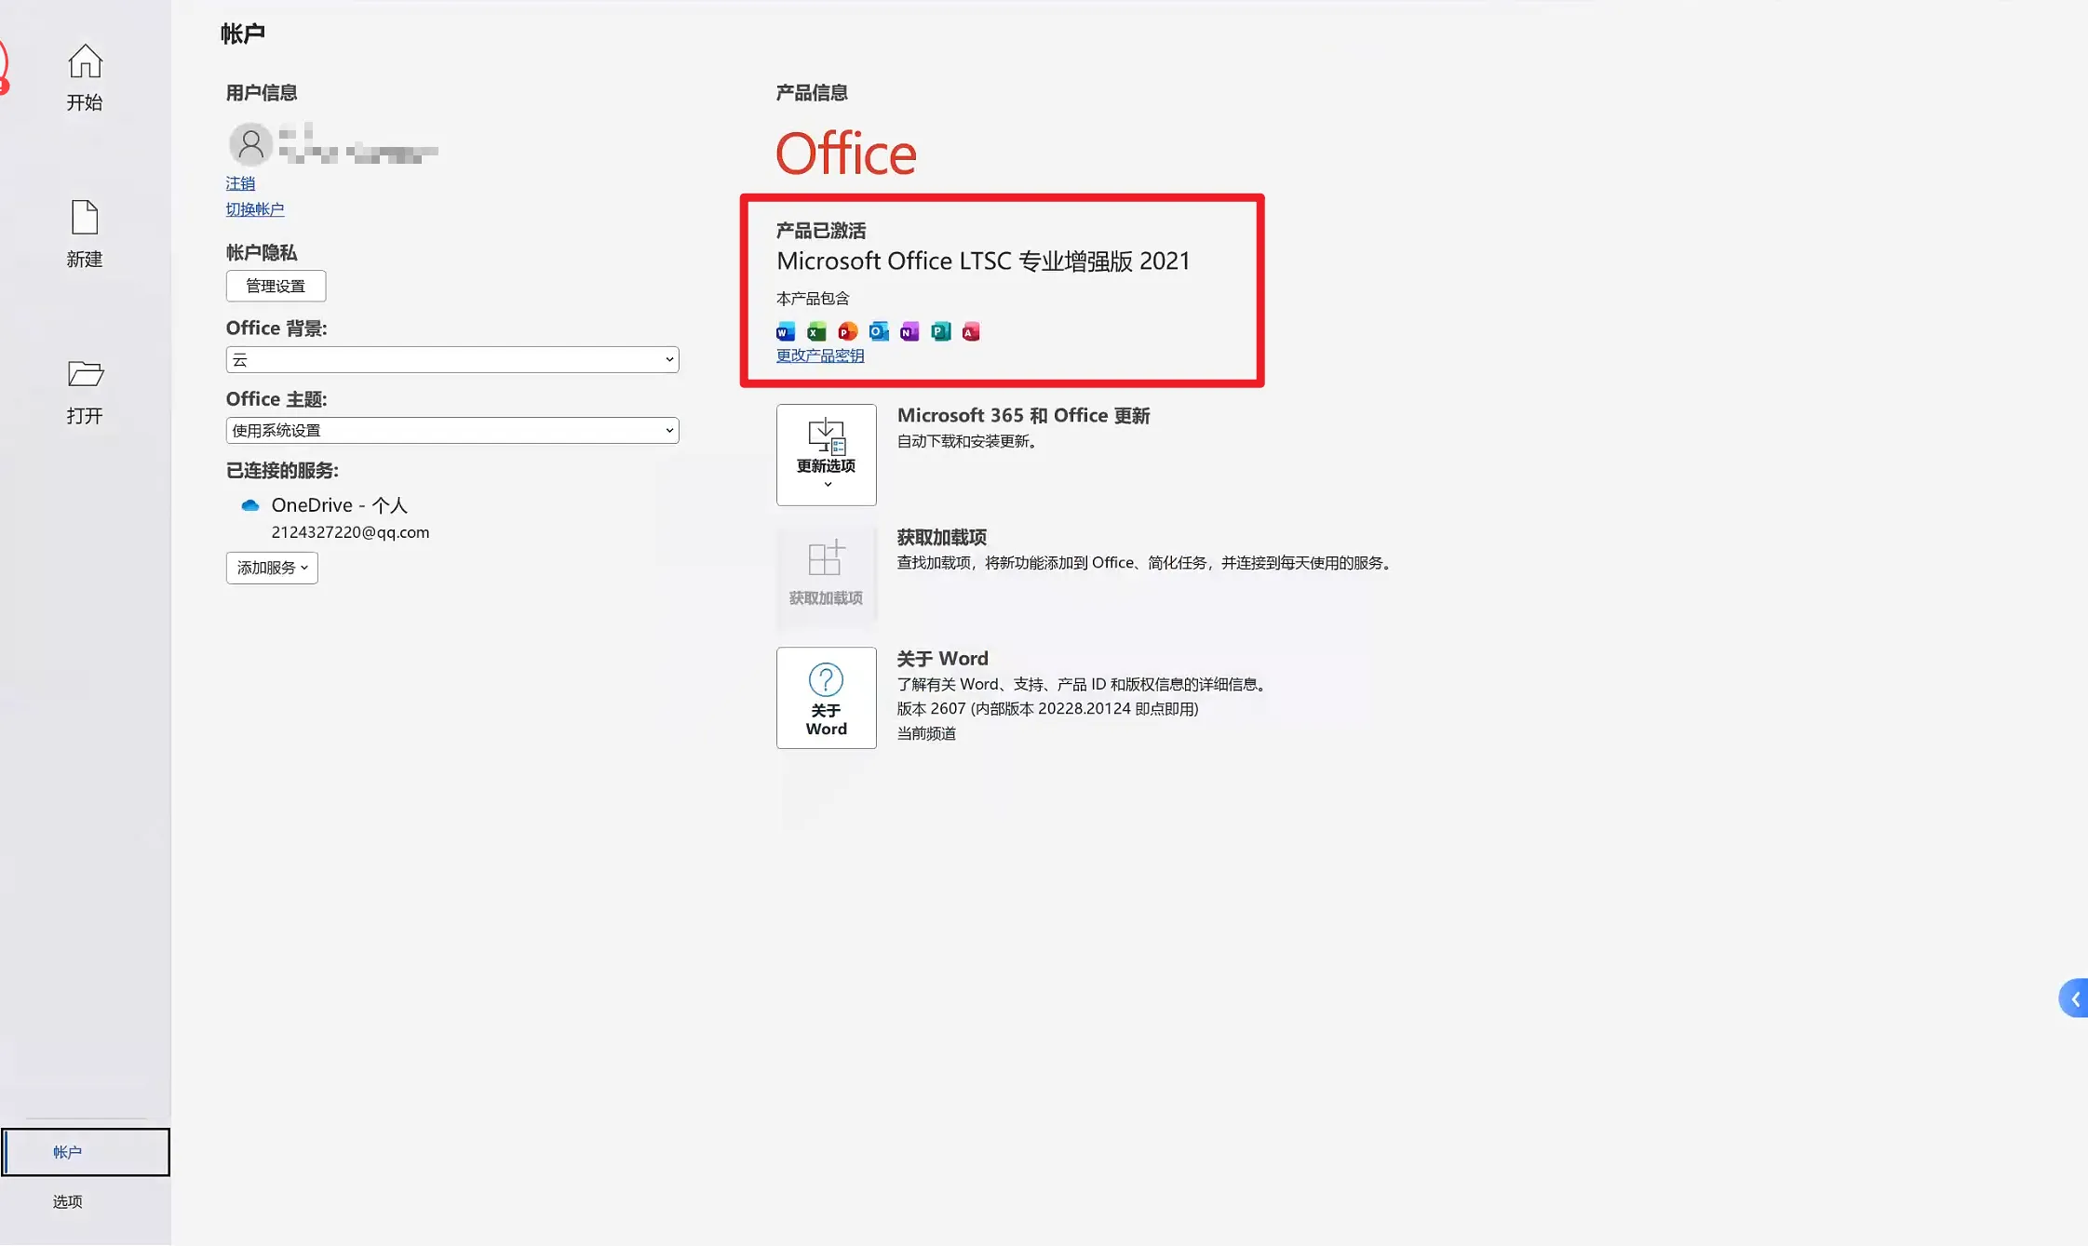Click the 打开 folder icon
Image resolution: width=2088 pixels, height=1246 pixels.
pyautogui.click(x=86, y=374)
